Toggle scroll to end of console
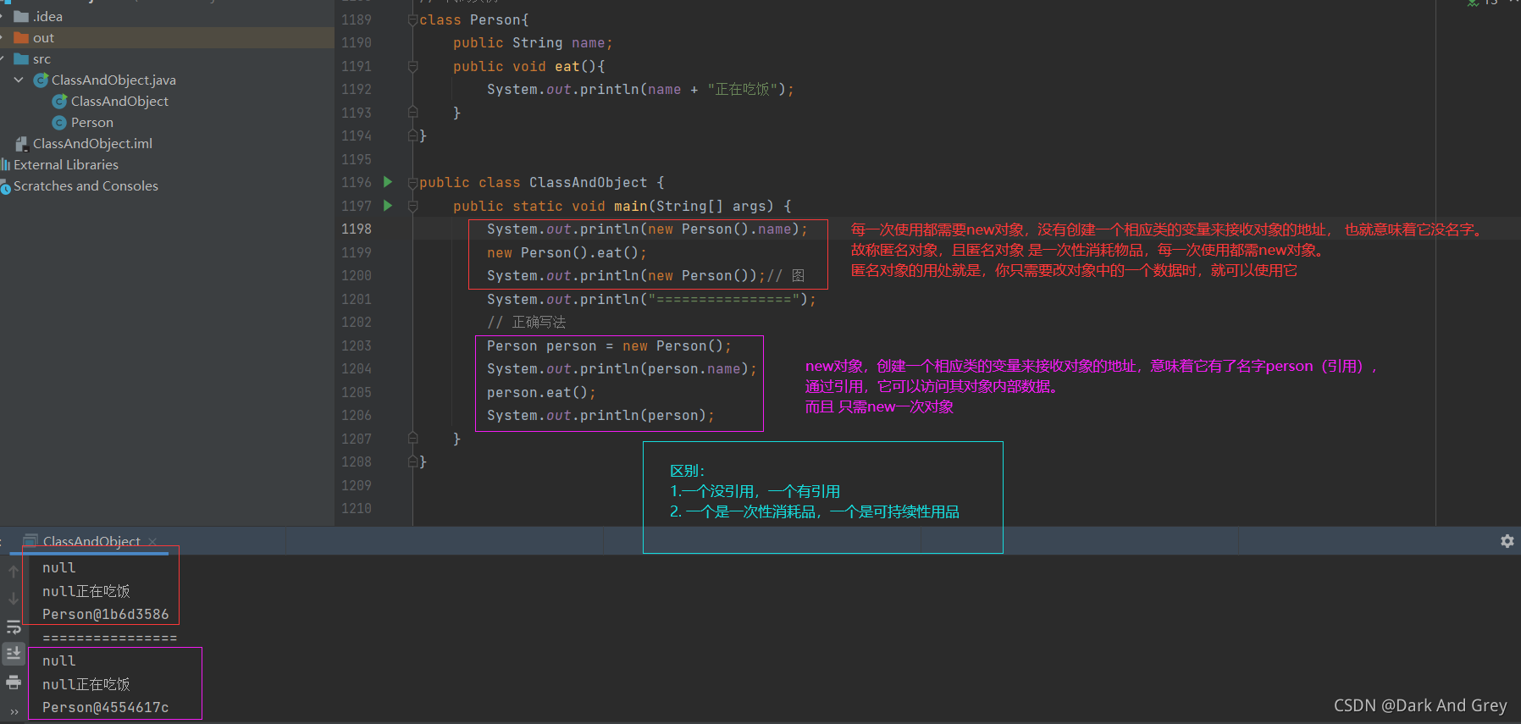 click(14, 653)
